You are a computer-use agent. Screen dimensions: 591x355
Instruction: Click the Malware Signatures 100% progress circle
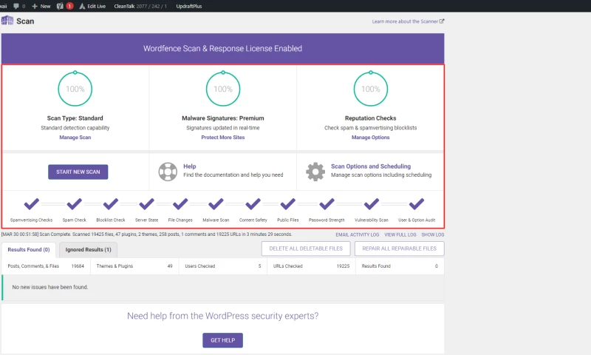(x=223, y=89)
